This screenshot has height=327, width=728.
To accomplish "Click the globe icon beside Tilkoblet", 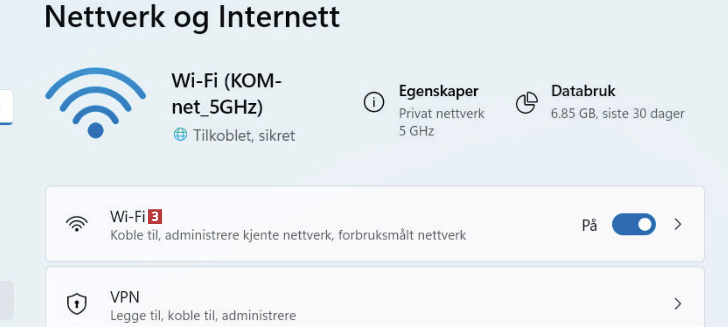I will [180, 134].
